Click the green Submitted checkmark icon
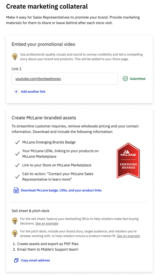This screenshot has height=277, width=156. click(x=125, y=79)
